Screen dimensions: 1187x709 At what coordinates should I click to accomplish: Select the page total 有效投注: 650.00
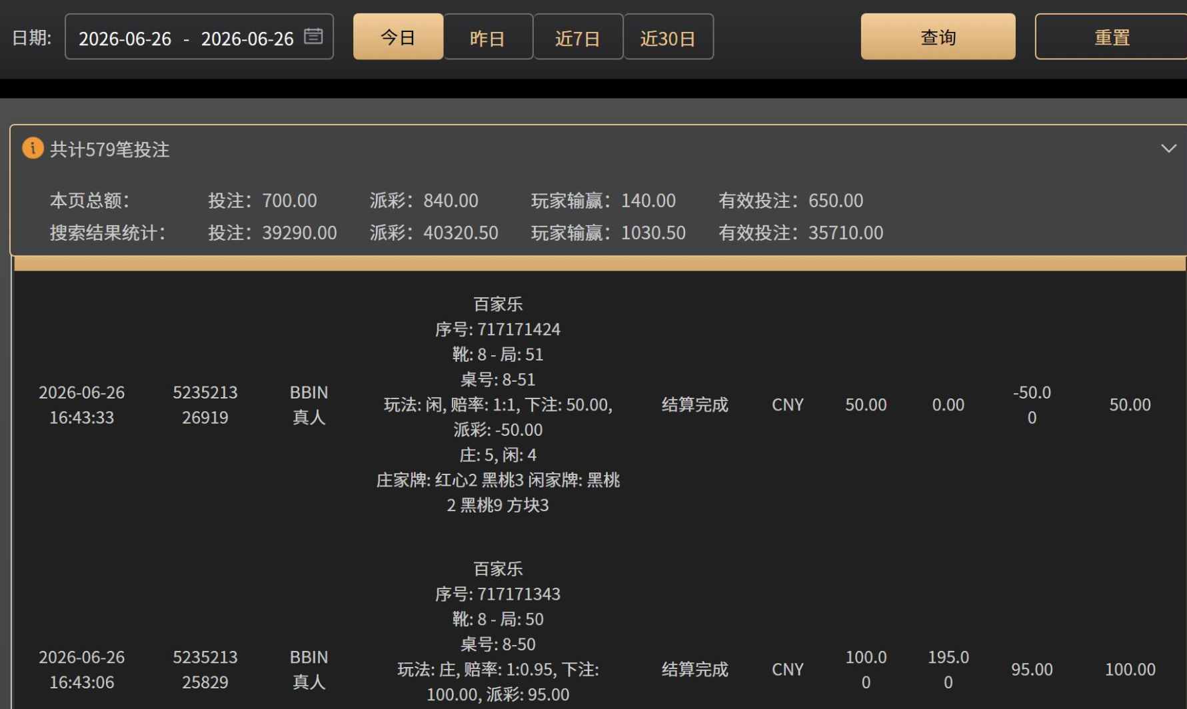[x=790, y=200]
